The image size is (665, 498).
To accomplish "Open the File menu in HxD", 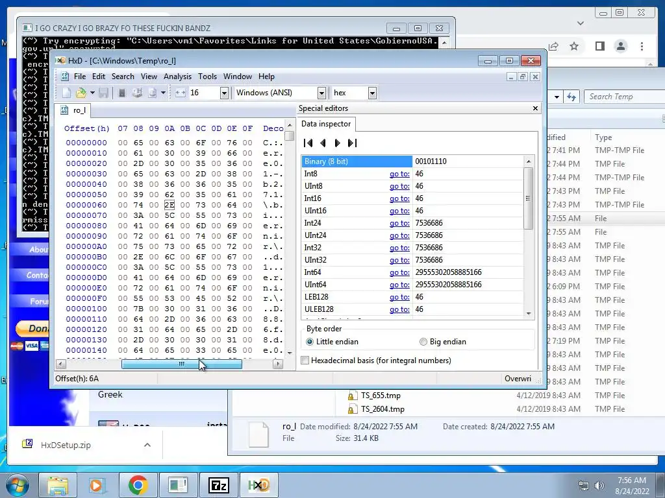I will point(80,77).
